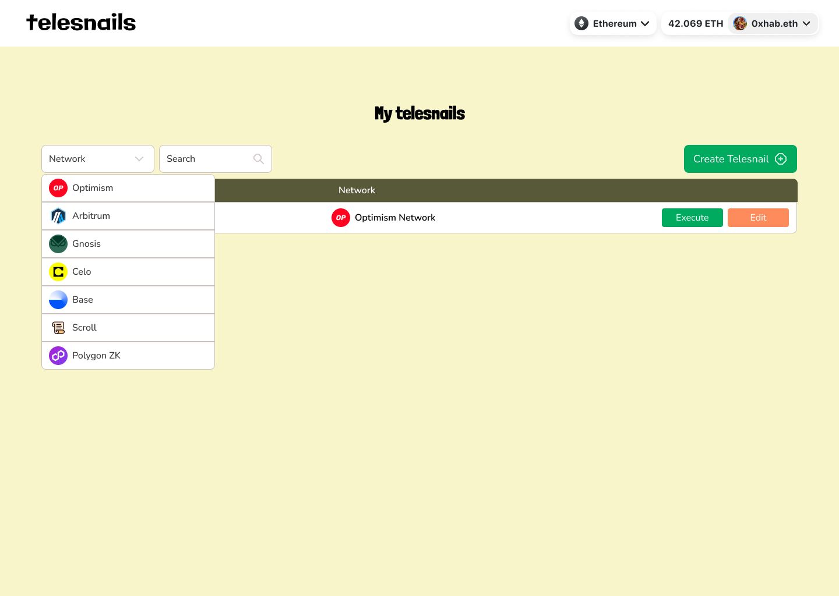
Task: Click the Ethereum diamond icon in header
Action: click(581, 23)
